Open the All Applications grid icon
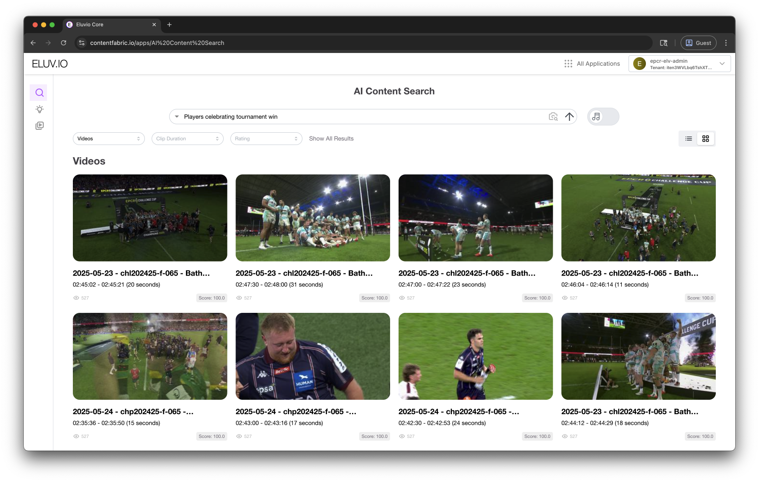 (568, 64)
